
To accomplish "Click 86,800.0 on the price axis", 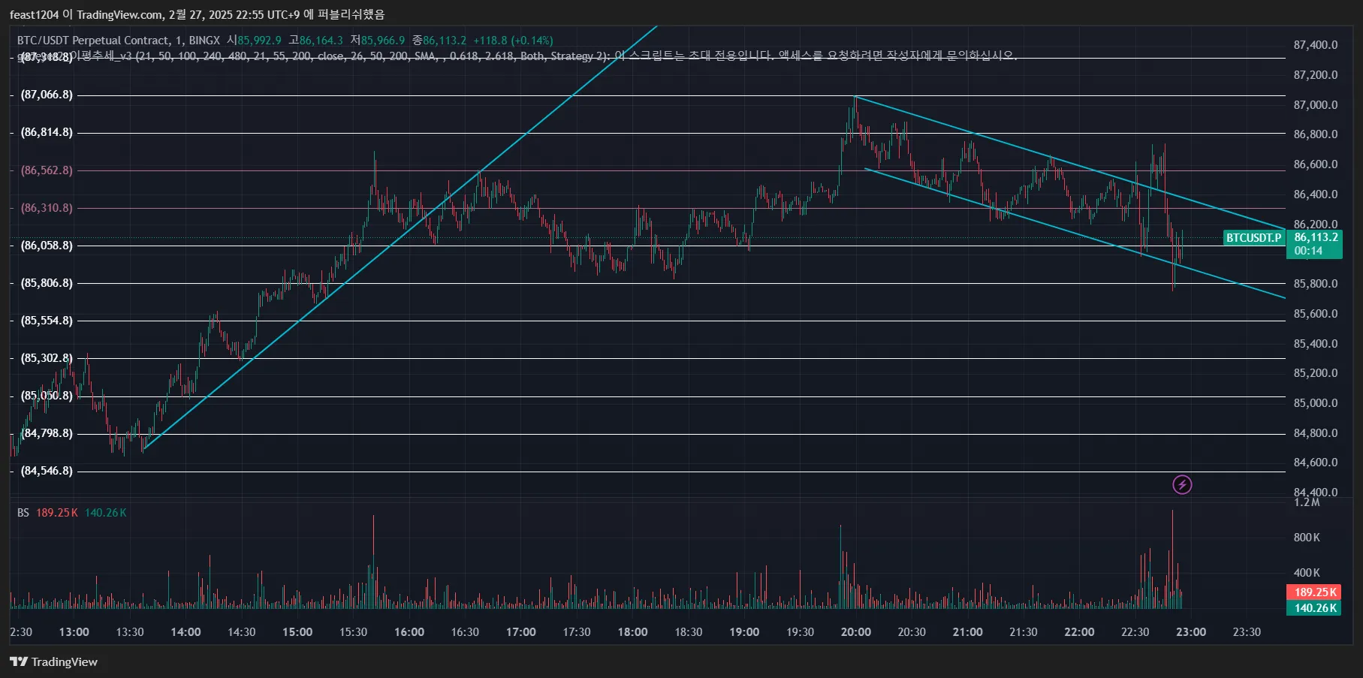I will [x=1316, y=134].
